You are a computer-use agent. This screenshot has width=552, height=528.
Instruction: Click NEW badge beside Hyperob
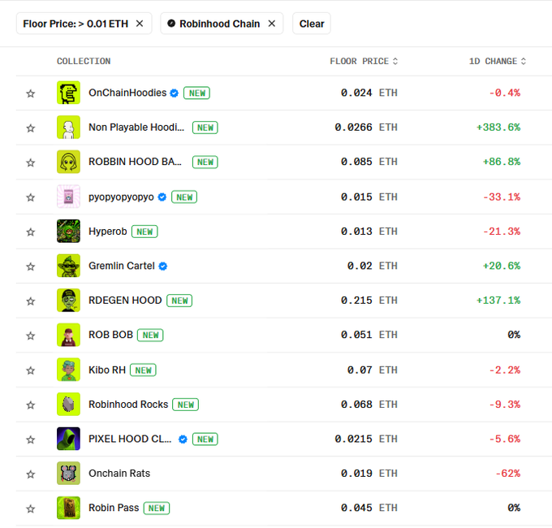pos(144,232)
